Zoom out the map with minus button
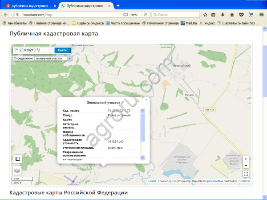The width and height of the screenshot is (267, 200). 246,165
